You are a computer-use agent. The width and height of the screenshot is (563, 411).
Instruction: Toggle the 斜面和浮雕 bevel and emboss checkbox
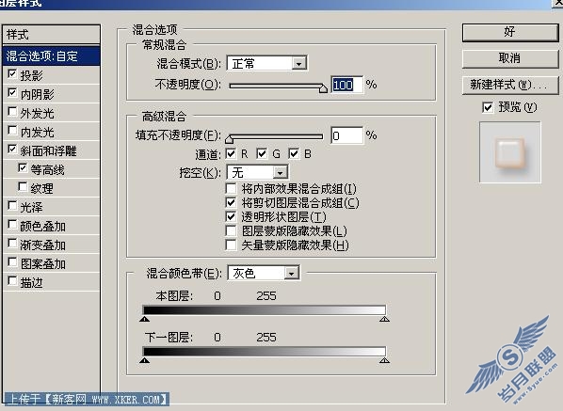pyautogui.click(x=12, y=150)
